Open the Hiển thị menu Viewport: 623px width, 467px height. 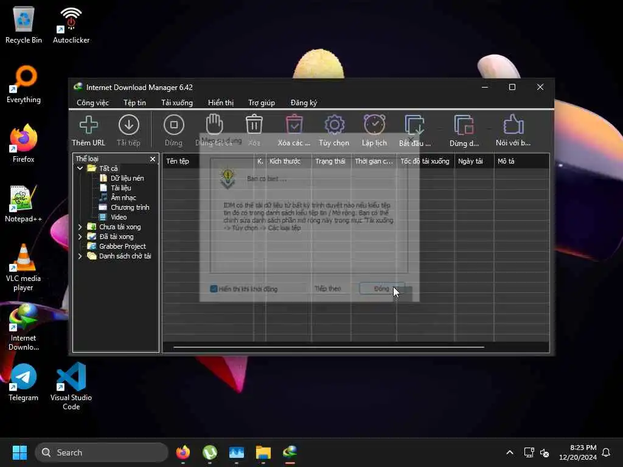(221, 102)
